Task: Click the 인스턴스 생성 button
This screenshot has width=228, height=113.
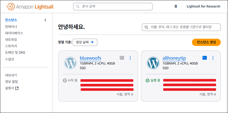Action: pyautogui.click(x=206, y=42)
